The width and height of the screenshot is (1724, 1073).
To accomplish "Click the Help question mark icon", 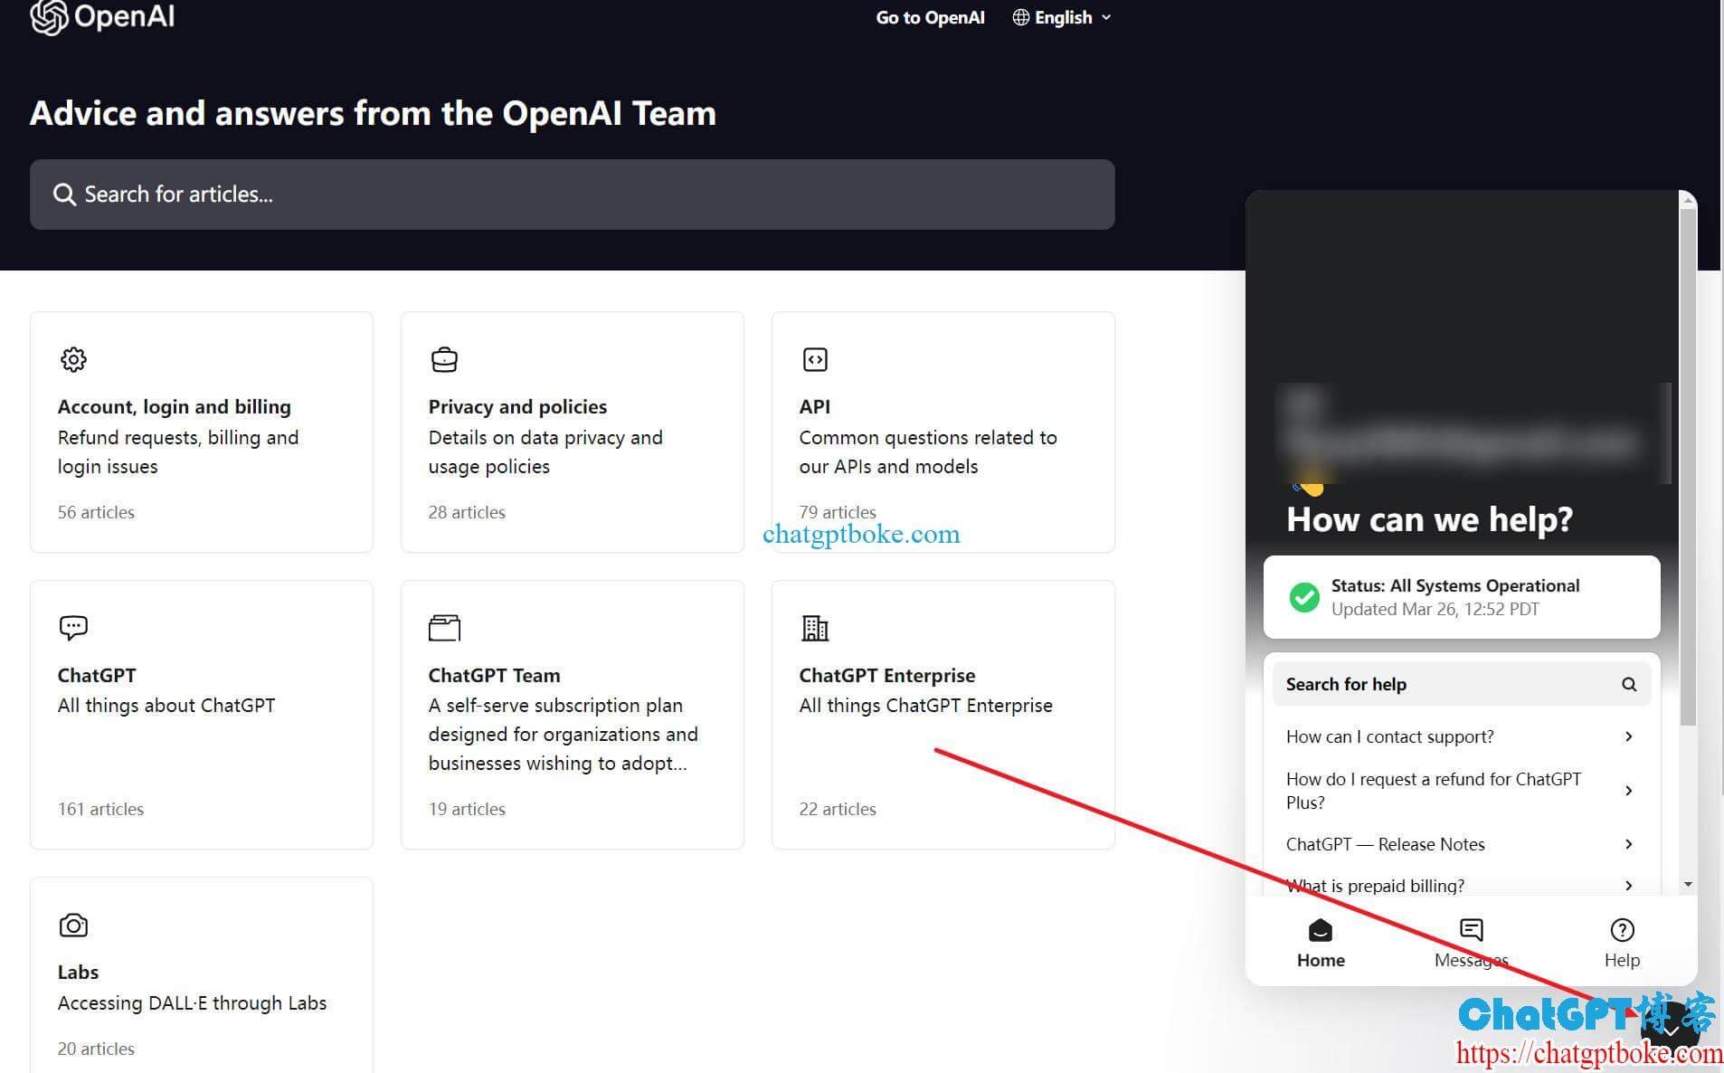I will [x=1623, y=930].
